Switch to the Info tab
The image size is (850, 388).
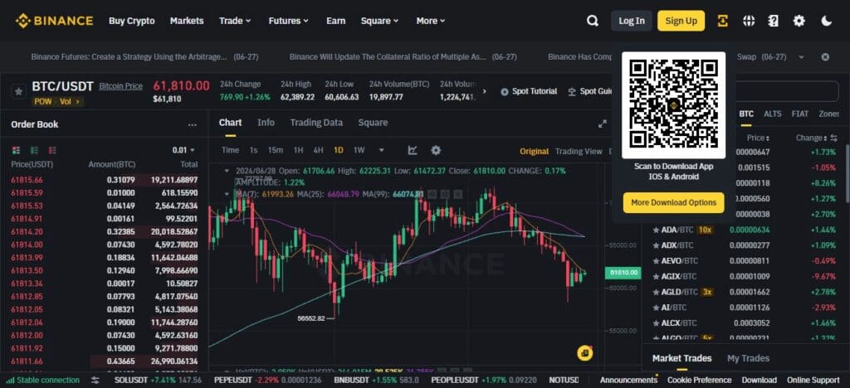[266, 123]
